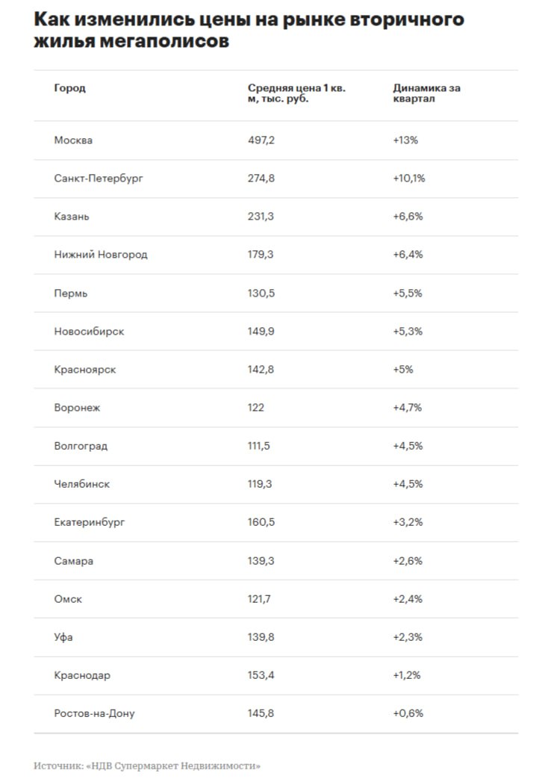Select the Воронеж price value 122
The image size is (548, 782).
[256, 408]
